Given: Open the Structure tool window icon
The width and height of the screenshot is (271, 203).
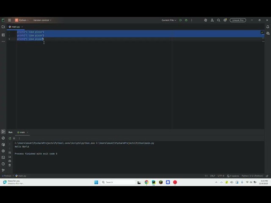Looking at the screenshot, I should 3,35.
